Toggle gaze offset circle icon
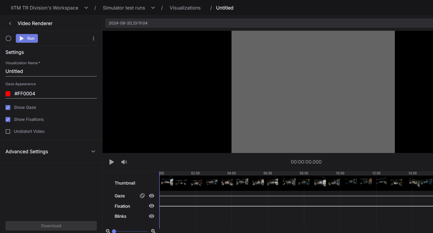 pos(142,196)
